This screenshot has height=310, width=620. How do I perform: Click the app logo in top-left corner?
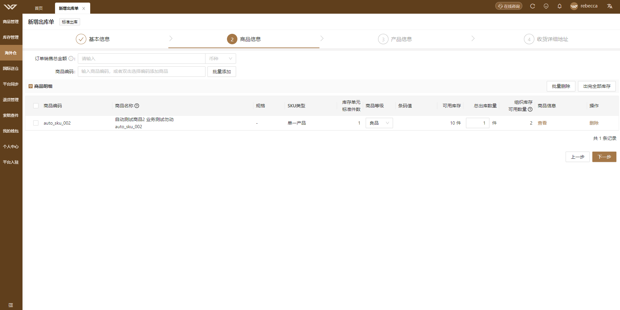click(10, 7)
